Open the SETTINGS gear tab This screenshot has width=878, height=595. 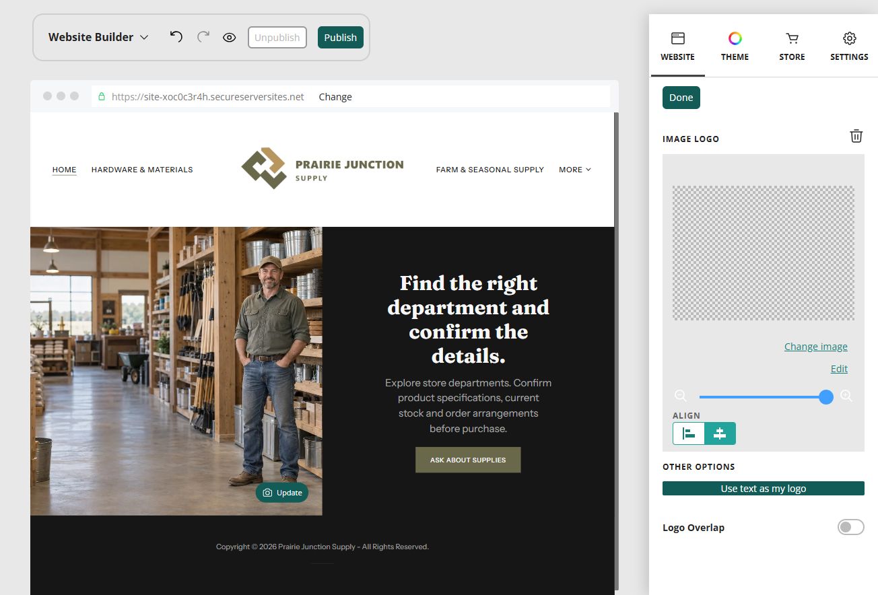(x=849, y=46)
